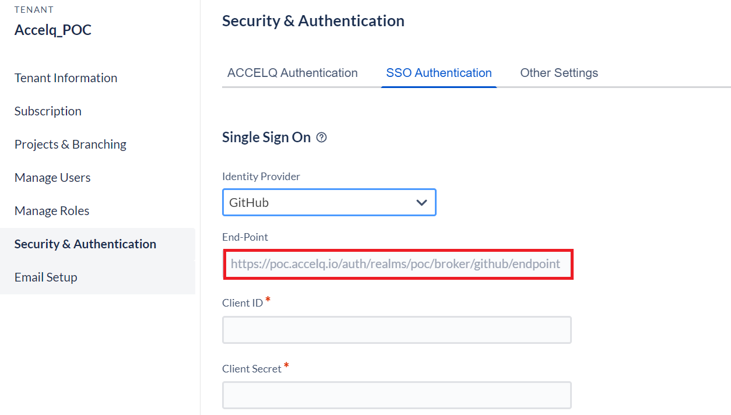Switch to the ACCELQ Authentication tab
Viewport: 731px width, 415px height.
click(x=293, y=73)
